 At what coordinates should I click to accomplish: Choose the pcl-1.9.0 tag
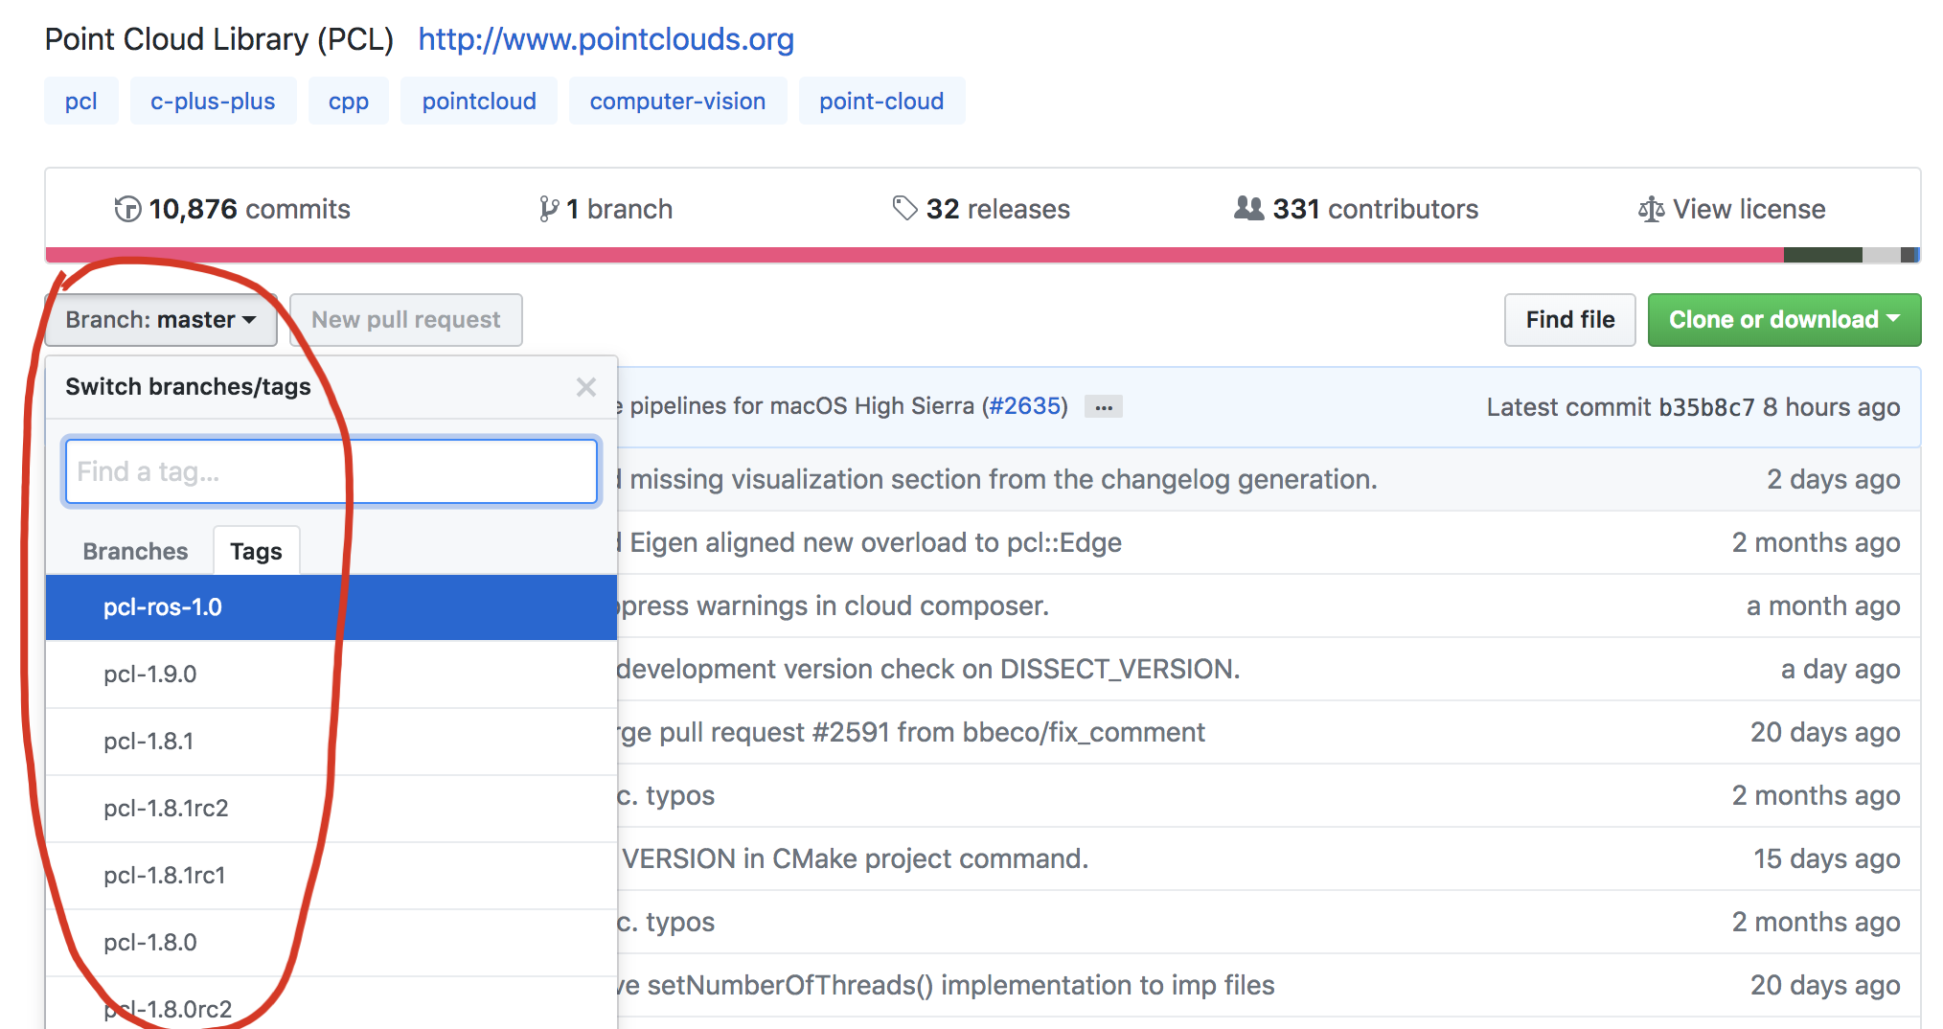(x=150, y=675)
